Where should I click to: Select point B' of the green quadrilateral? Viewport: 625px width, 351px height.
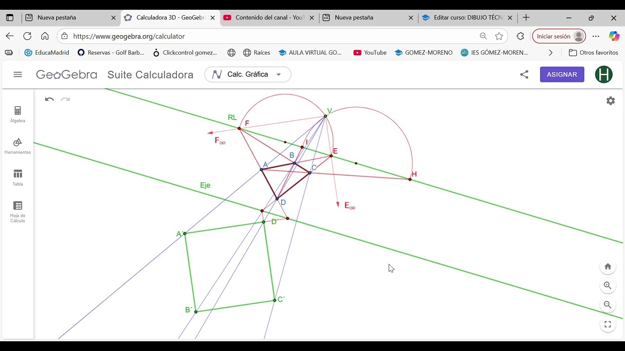pos(196,312)
